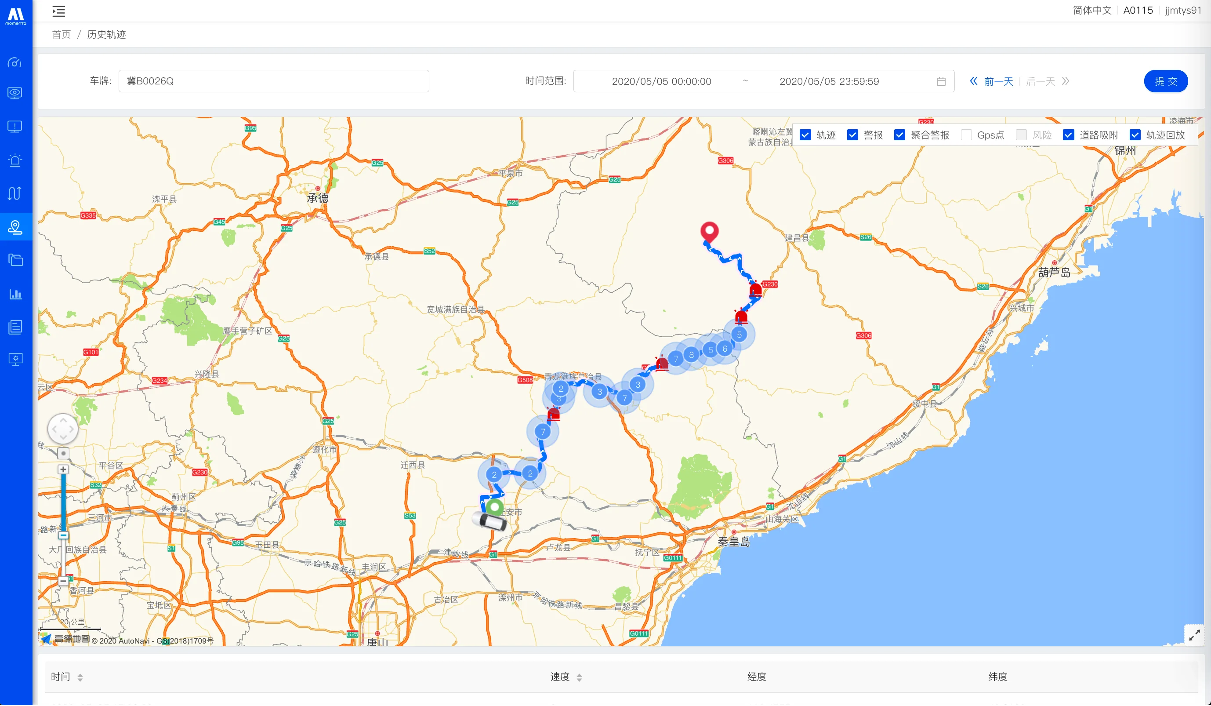Click the 历史轨迹 breadcrumb
Viewport: 1211px width, 706px height.
tap(107, 35)
